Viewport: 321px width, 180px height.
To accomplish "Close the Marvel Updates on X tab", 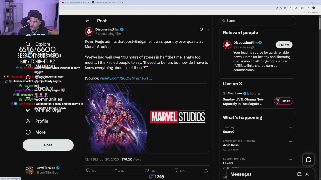I will point(118,2).
